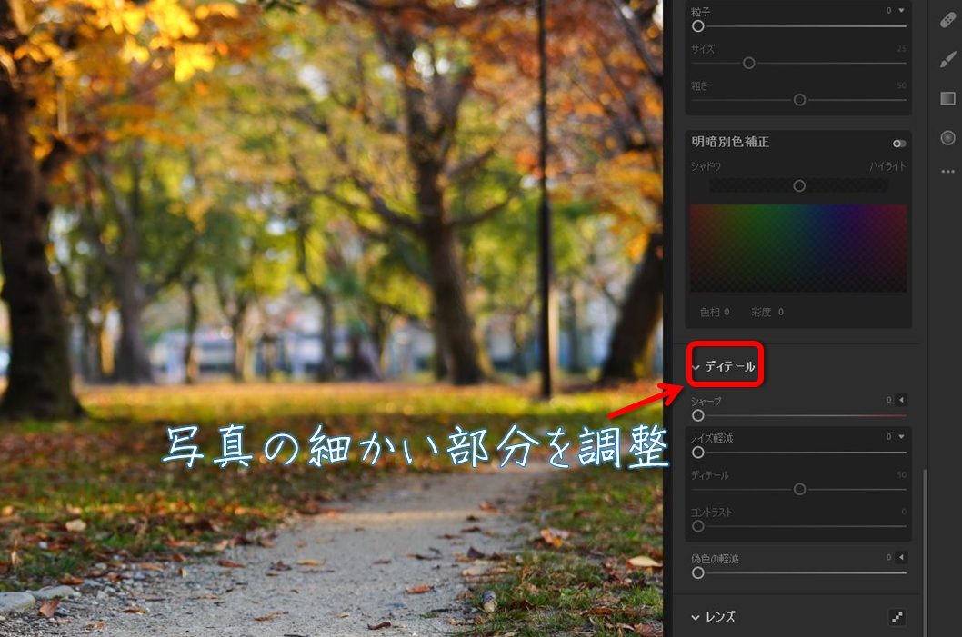
Task: Open the three-dot more options menu
Action: click(947, 171)
